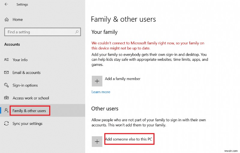Click the Sign-in options key icon
The width and height of the screenshot is (240, 153).
tap(7, 85)
